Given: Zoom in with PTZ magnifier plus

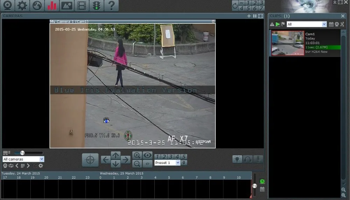Looking at the screenshot, I should click(137, 155).
